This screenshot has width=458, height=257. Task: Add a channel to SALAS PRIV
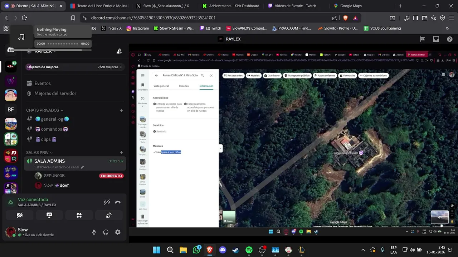click(121, 152)
